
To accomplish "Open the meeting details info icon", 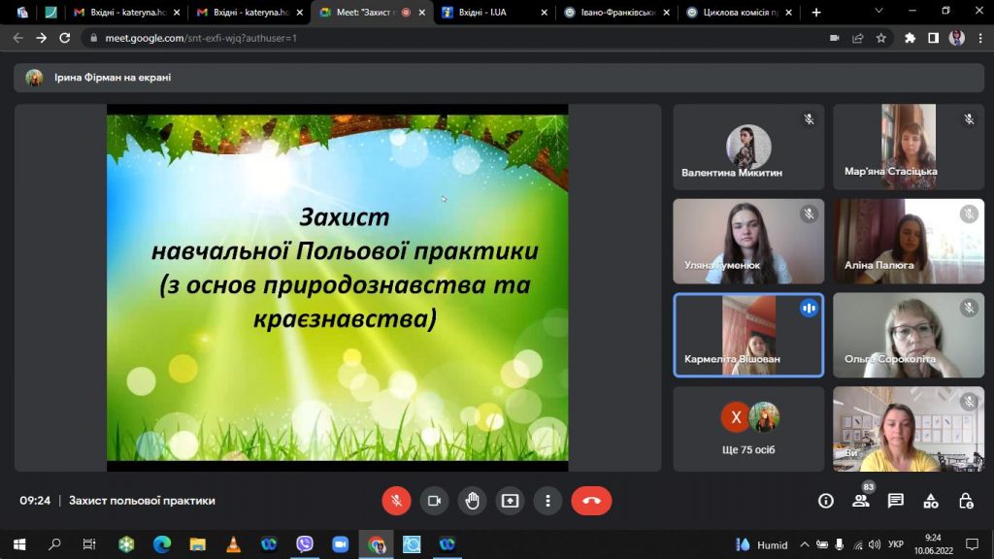I will (x=825, y=501).
